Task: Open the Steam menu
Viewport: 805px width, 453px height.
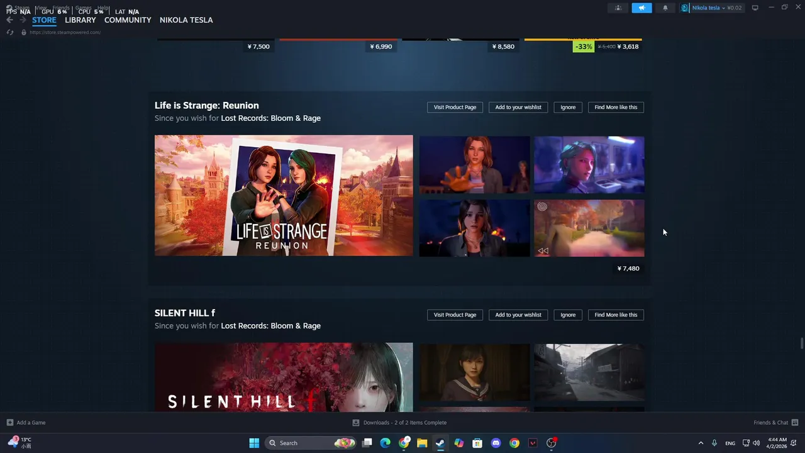Action: (22, 8)
